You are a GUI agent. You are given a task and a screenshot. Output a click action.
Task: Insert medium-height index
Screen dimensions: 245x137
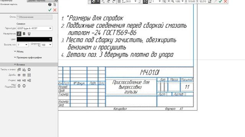point(24,80)
